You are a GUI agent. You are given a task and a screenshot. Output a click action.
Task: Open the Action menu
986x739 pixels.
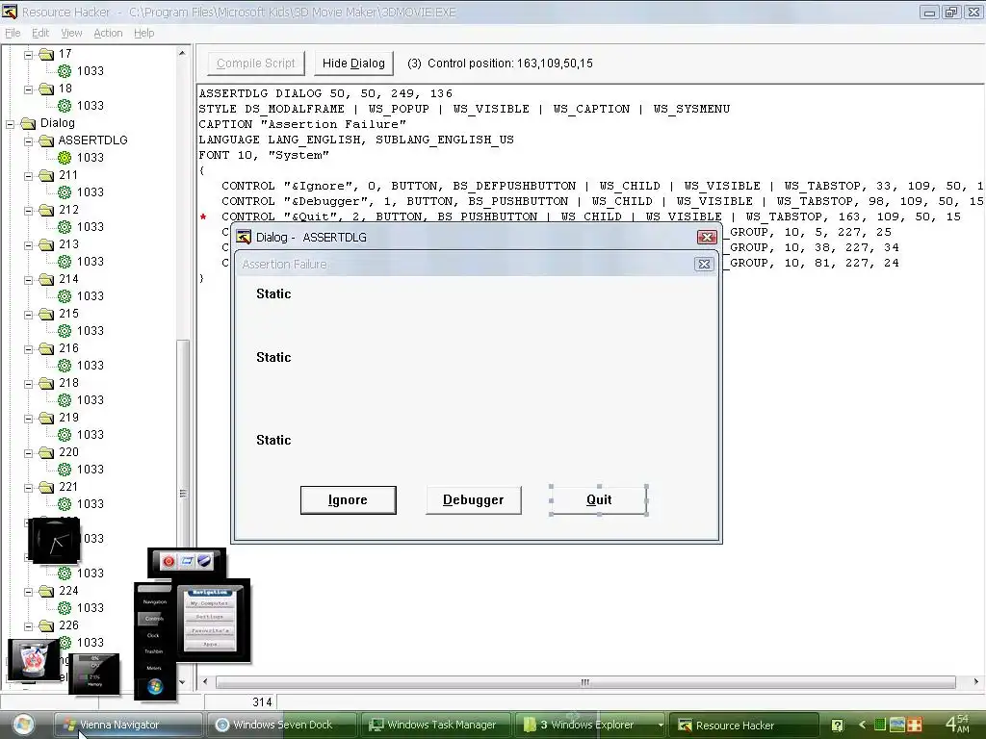(x=108, y=33)
